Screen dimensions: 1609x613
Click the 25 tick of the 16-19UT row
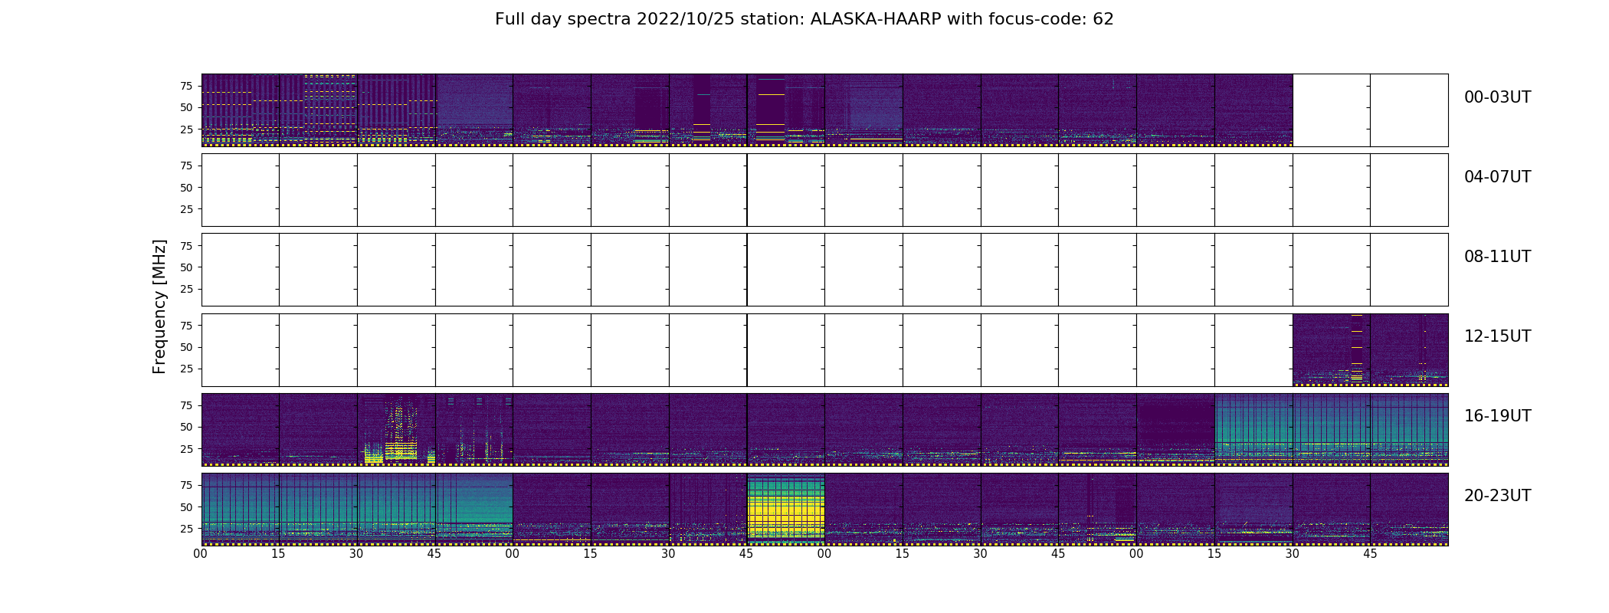(186, 449)
